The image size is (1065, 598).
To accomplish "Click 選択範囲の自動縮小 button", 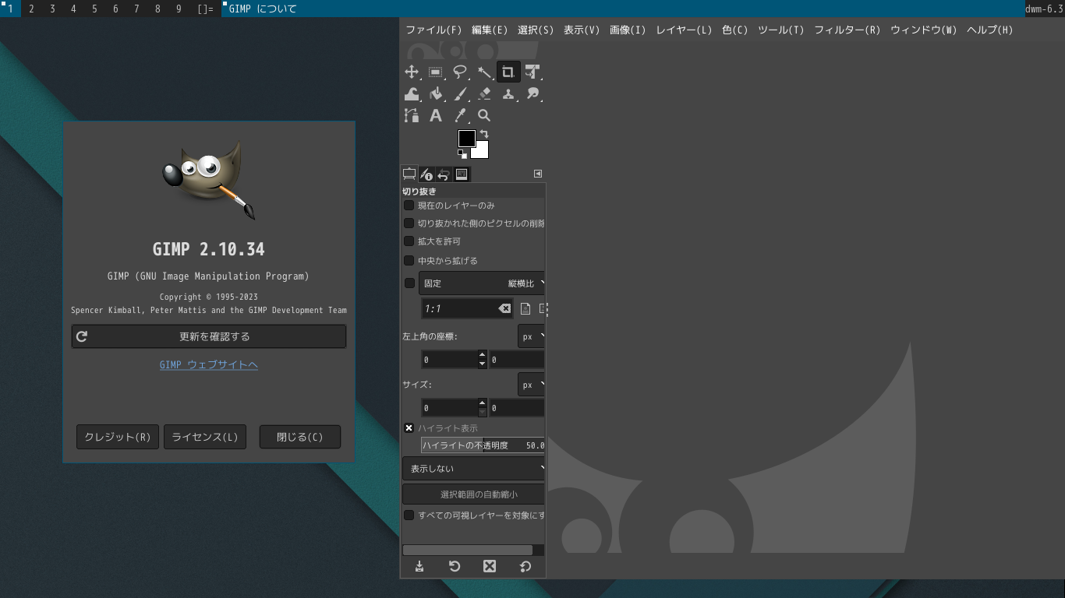I will (473, 494).
